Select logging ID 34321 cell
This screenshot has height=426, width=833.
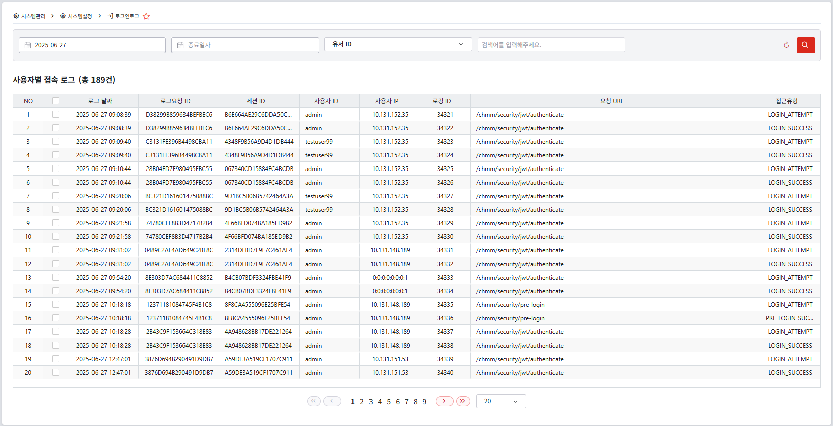click(445, 114)
